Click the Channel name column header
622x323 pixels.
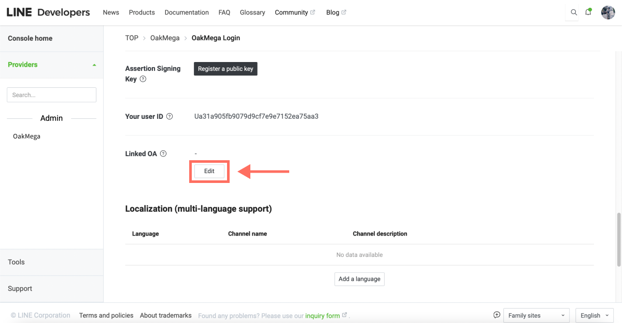pyautogui.click(x=247, y=234)
